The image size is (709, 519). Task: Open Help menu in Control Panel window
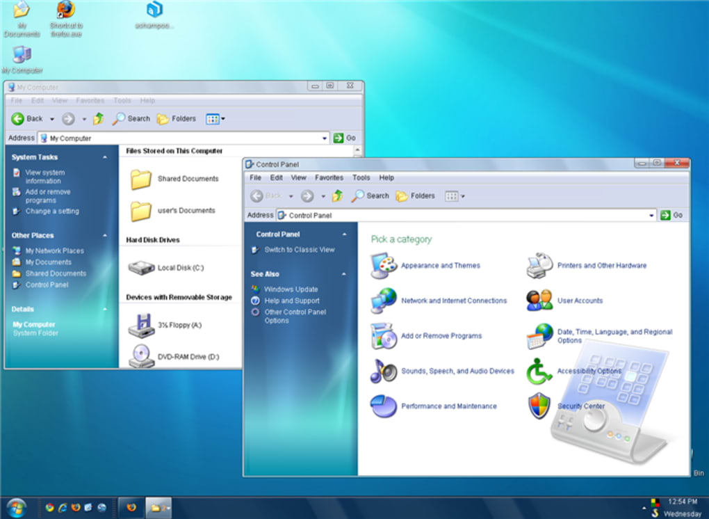(x=386, y=178)
